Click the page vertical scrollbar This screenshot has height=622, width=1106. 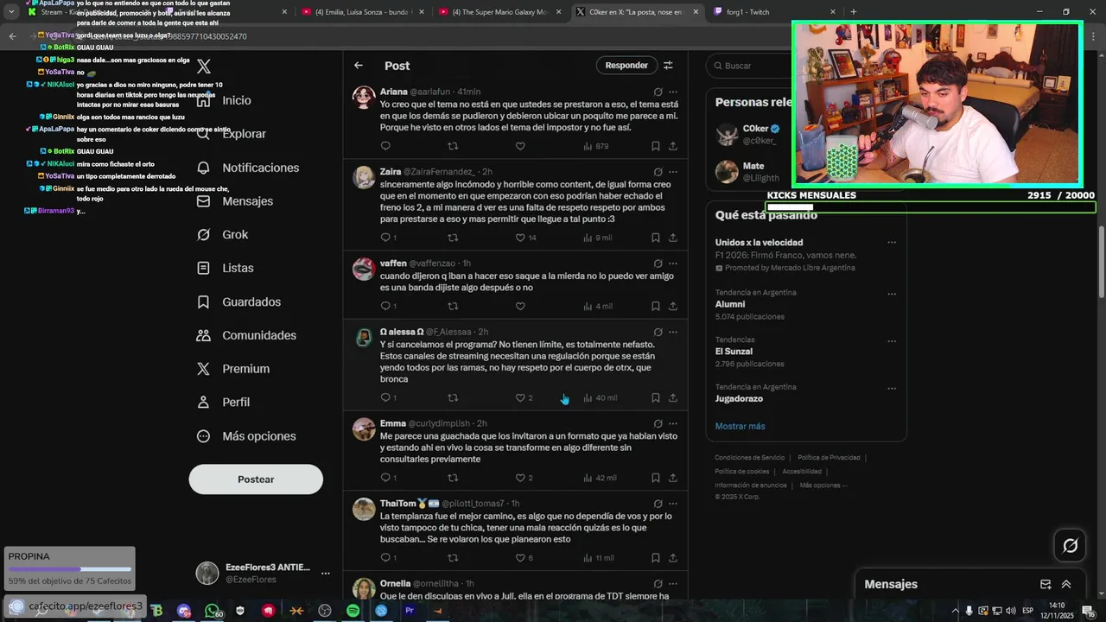point(1101,262)
